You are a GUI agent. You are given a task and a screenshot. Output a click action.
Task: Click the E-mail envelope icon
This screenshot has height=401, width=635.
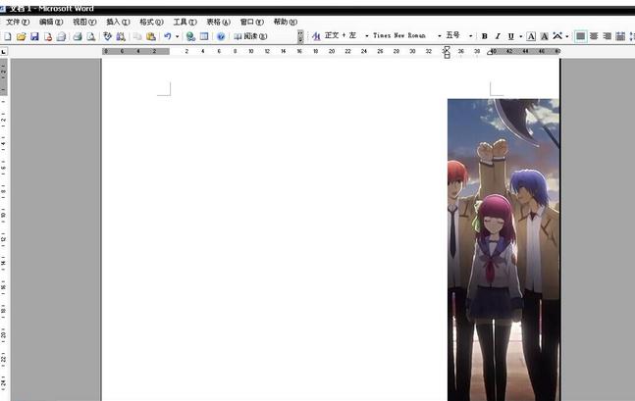tap(61, 37)
